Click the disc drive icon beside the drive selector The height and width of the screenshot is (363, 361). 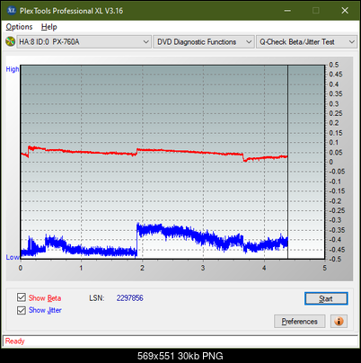(x=10, y=41)
